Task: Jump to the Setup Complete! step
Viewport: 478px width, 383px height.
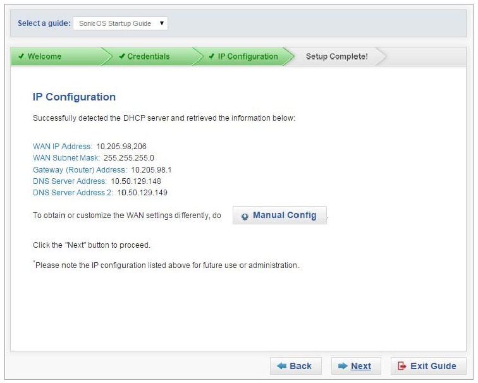Action: pyautogui.click(x=336, y=57)
